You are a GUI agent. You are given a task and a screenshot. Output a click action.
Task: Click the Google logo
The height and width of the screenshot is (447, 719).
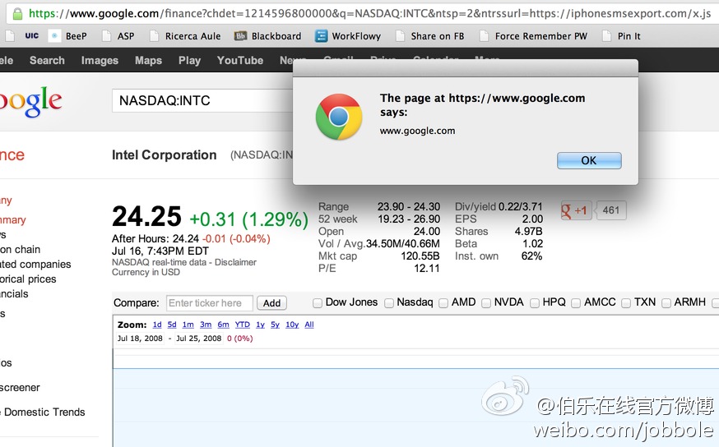[x=30, y=102]
